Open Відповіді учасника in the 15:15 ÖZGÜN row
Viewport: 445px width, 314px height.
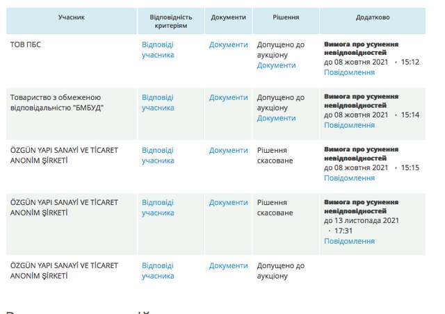[x=158, y=155]
